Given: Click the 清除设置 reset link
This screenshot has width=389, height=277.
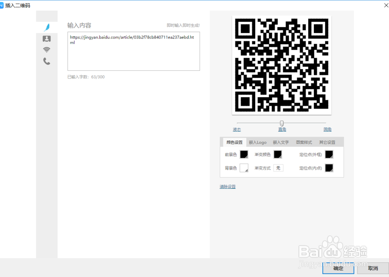Looking at the screenshot, I should pos(228,186).
